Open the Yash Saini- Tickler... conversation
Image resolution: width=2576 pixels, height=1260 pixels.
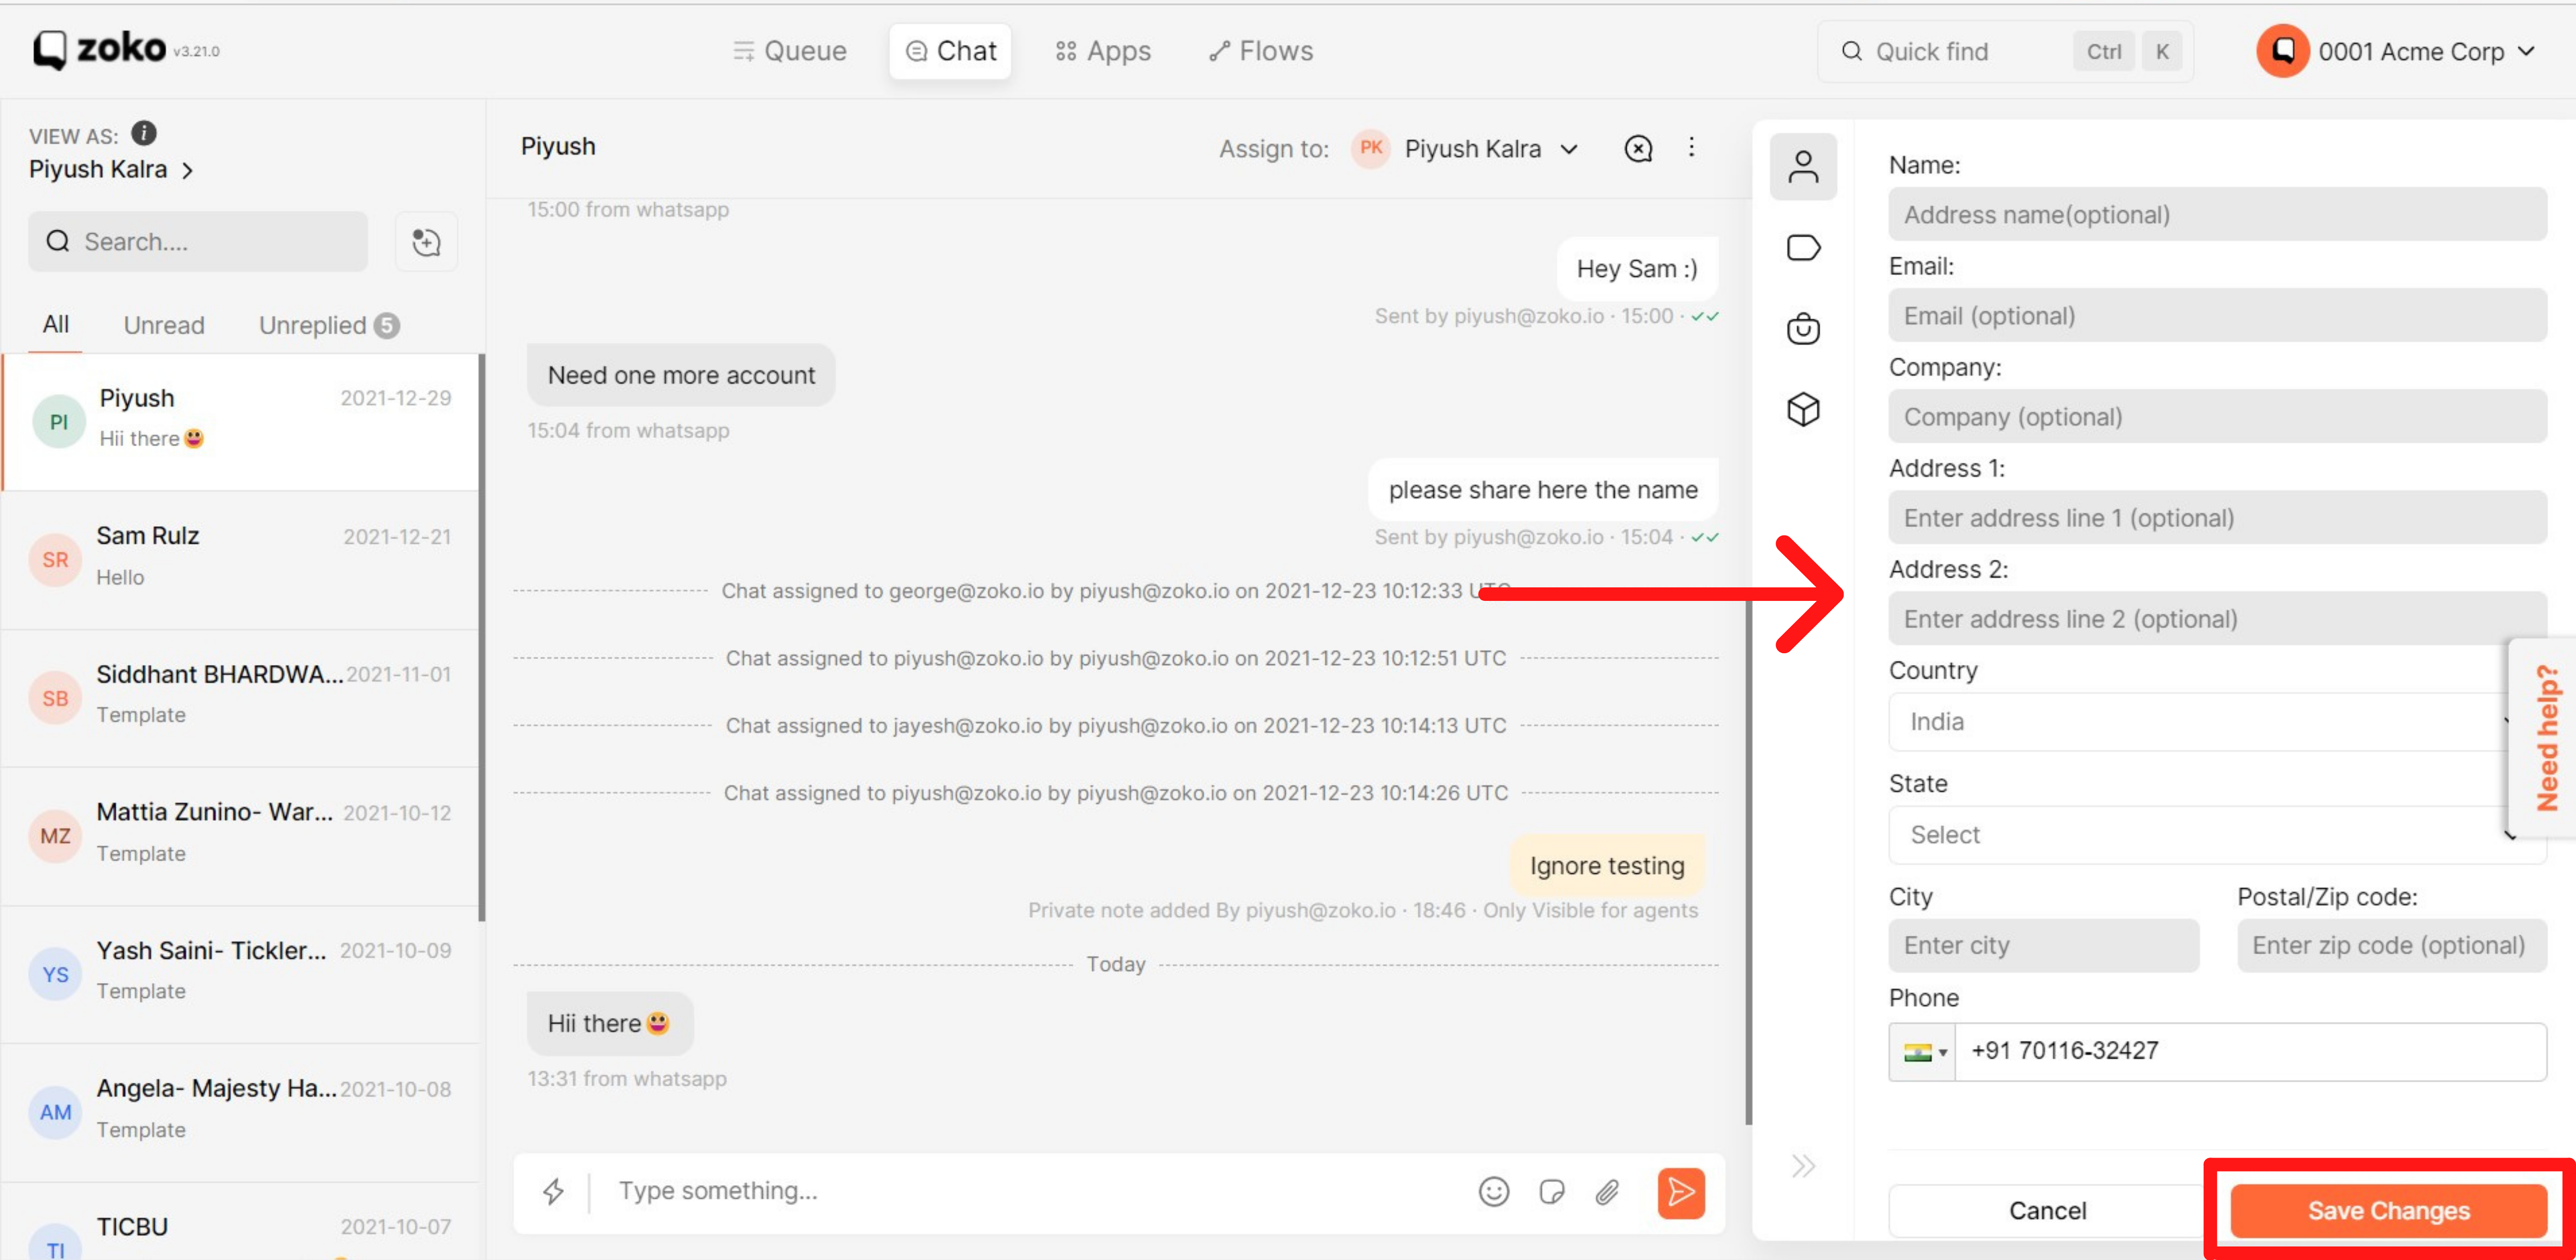[x=240, y=973]
